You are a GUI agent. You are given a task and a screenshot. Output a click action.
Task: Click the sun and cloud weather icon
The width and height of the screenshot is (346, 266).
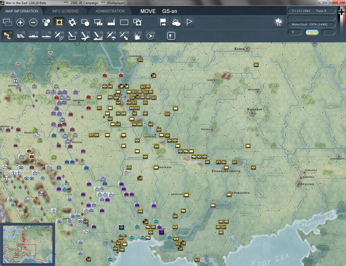tap(176, 22)
